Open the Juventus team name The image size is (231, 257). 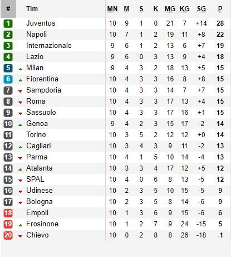[x=41, y=23]
